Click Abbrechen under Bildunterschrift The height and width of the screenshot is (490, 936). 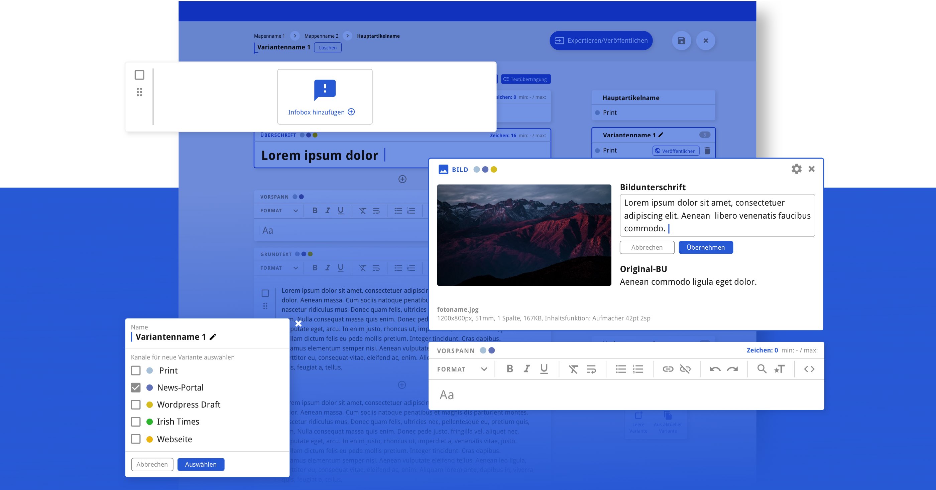(x=647, y=247)
